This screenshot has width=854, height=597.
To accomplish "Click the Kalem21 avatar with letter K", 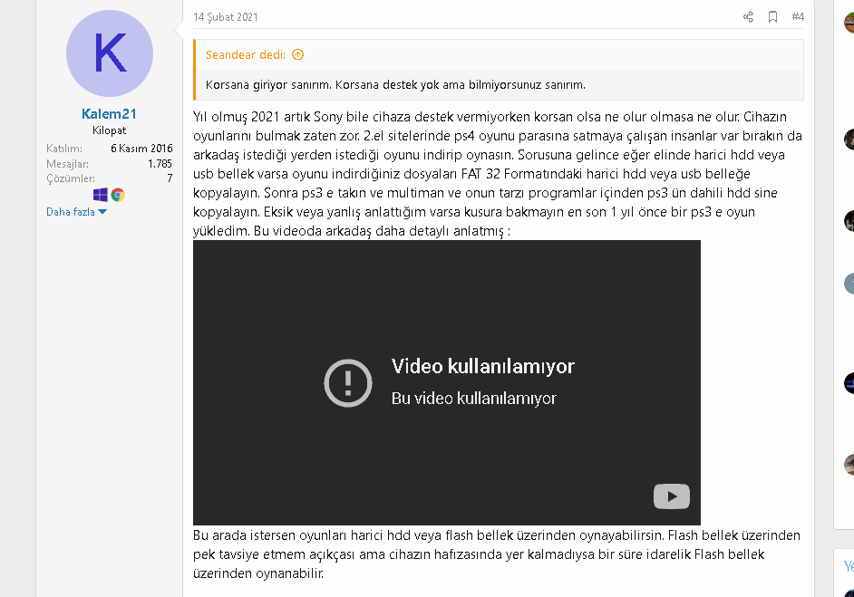I will [110, 53].
